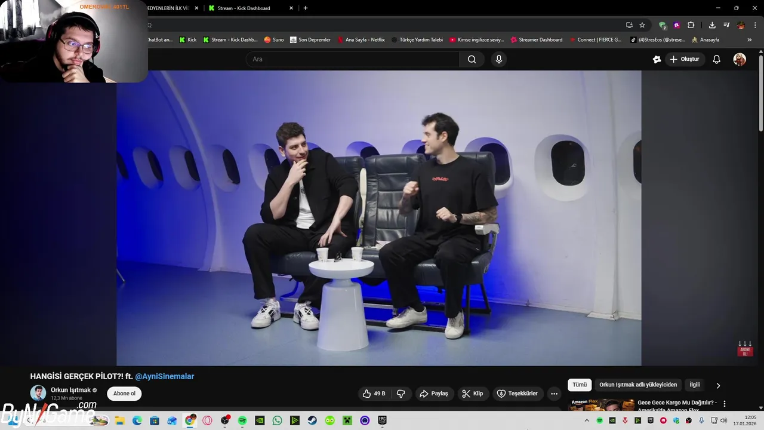
Task: Open the TikTok StresEos bookmark
Action: click(658, 40)
